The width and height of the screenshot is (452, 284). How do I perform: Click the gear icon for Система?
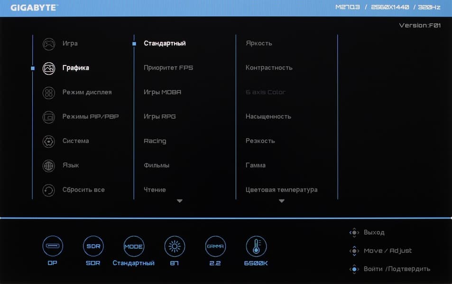click(49, 142)
